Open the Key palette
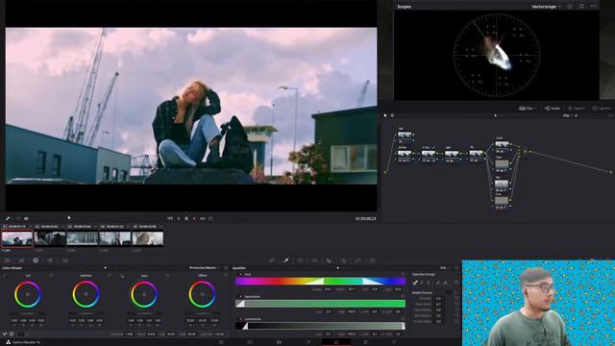Screen dimensions: 615x346 344,260
